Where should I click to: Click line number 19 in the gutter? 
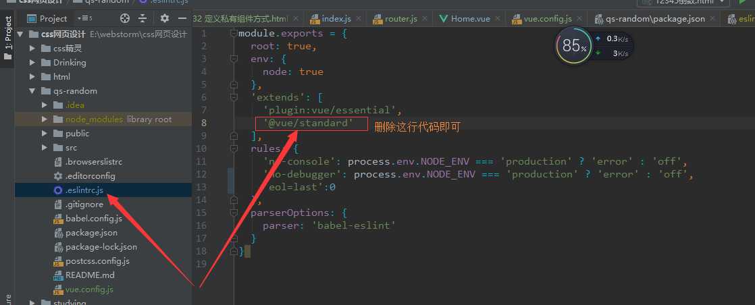[x=202, y=264]
